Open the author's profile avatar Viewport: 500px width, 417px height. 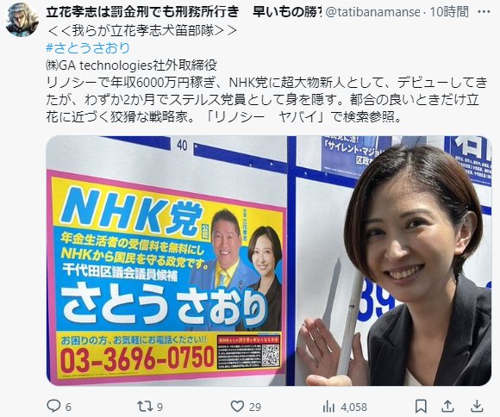pos(22,20)
